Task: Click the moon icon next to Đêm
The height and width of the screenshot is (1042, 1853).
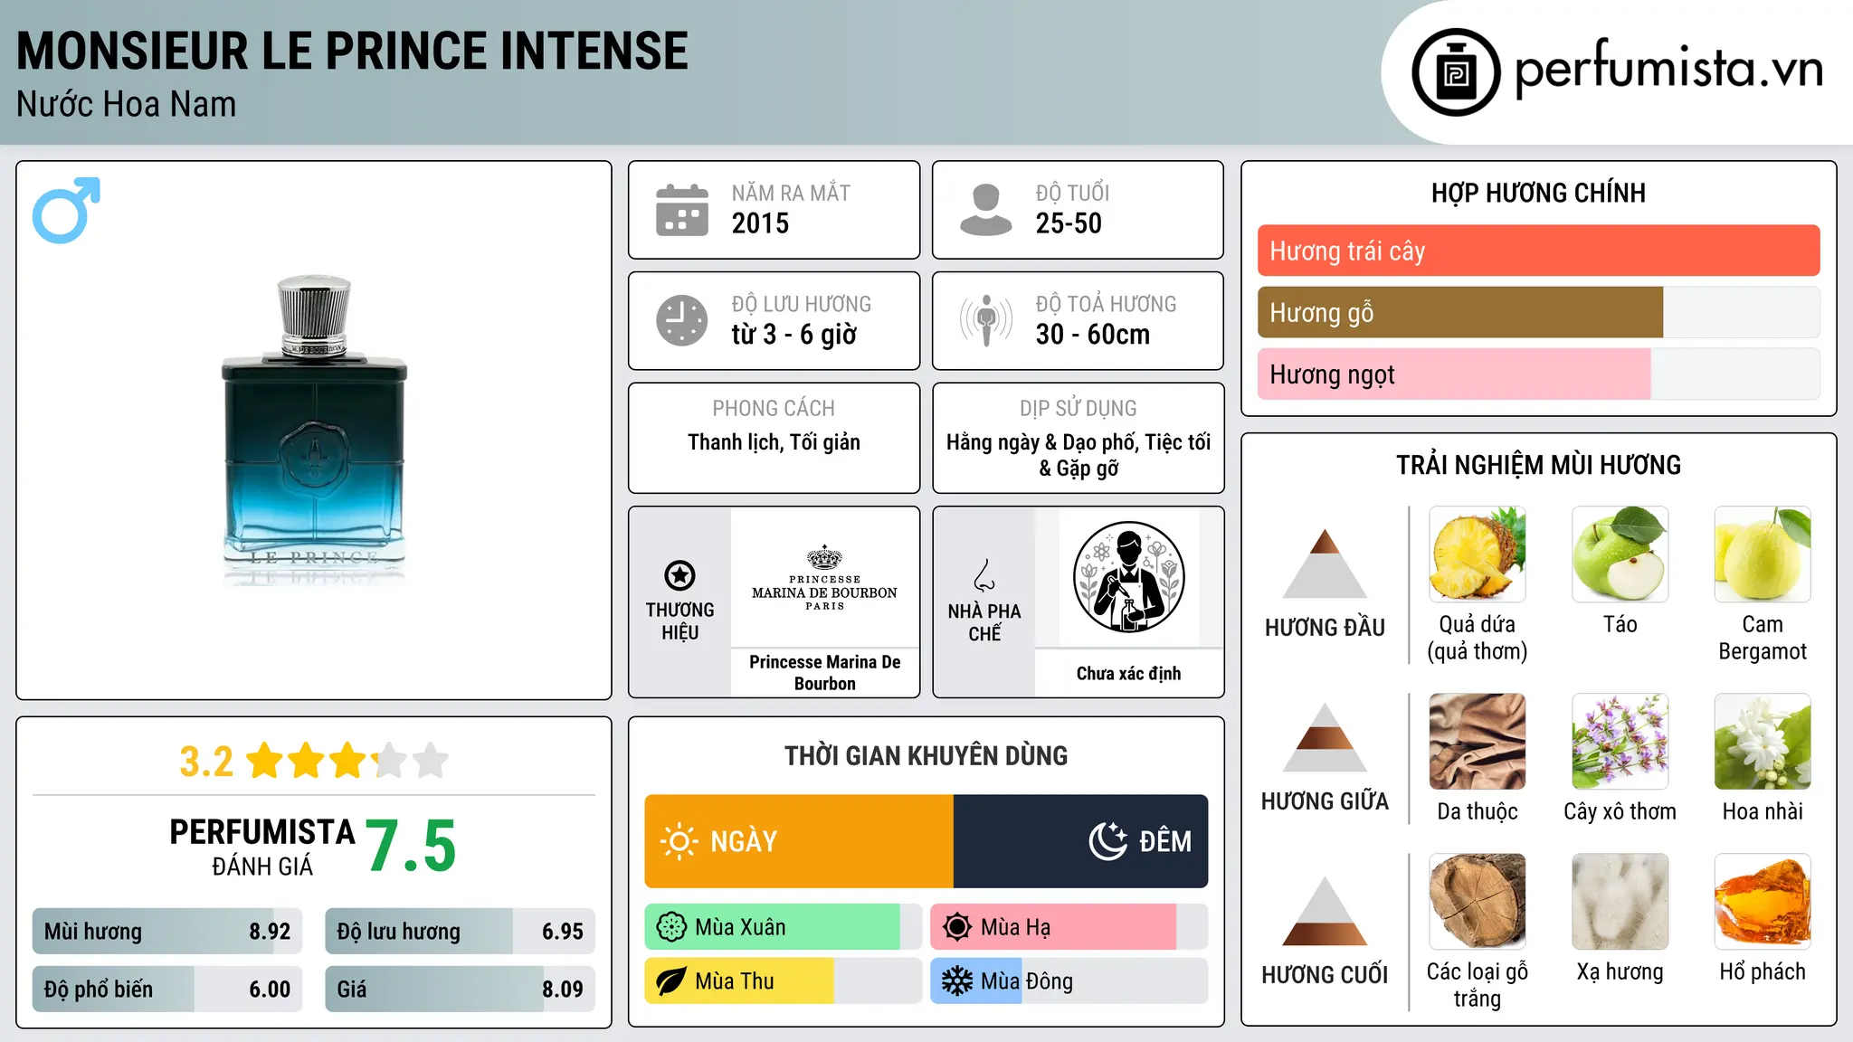Action: pyautogui.click(x=1108, y=841)
